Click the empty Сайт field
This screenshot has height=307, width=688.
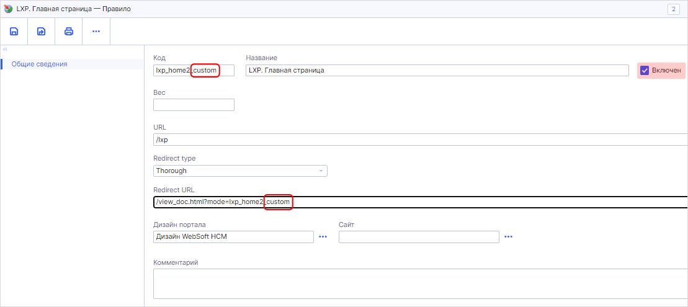(419, 237)
